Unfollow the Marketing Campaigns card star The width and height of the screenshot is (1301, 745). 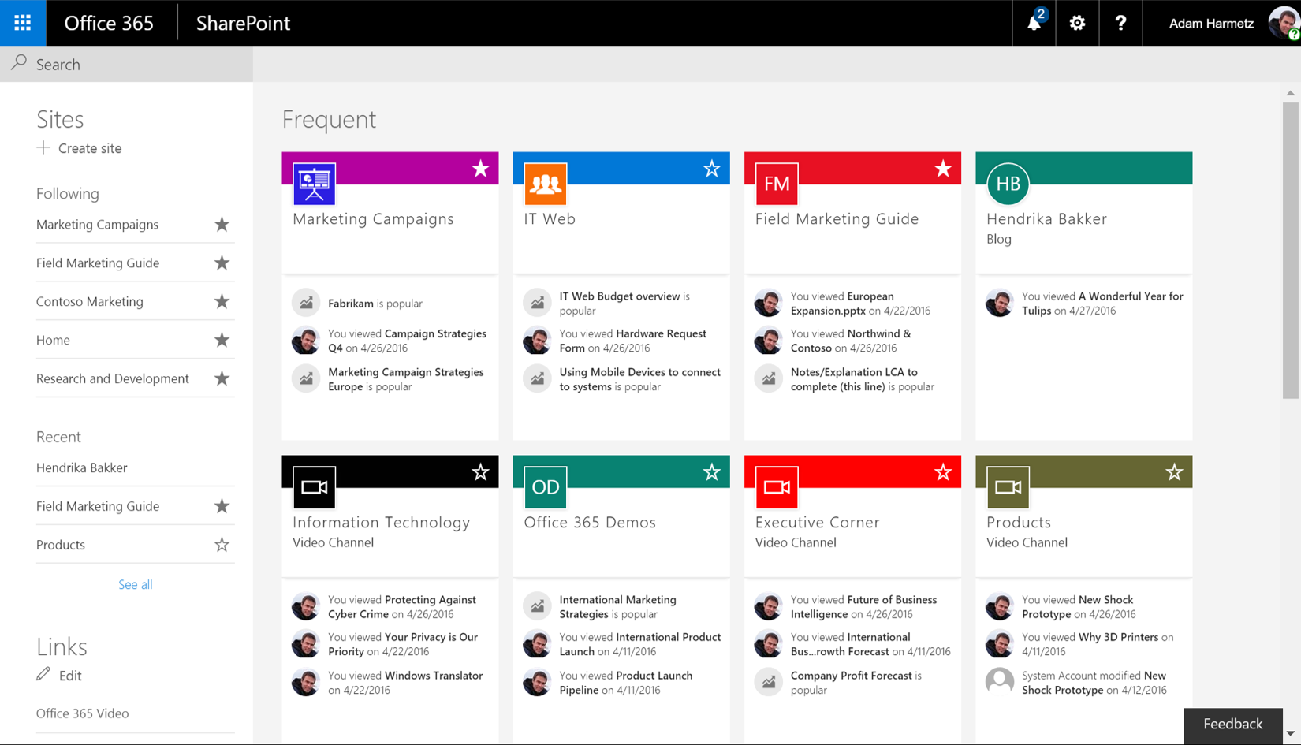481,168
